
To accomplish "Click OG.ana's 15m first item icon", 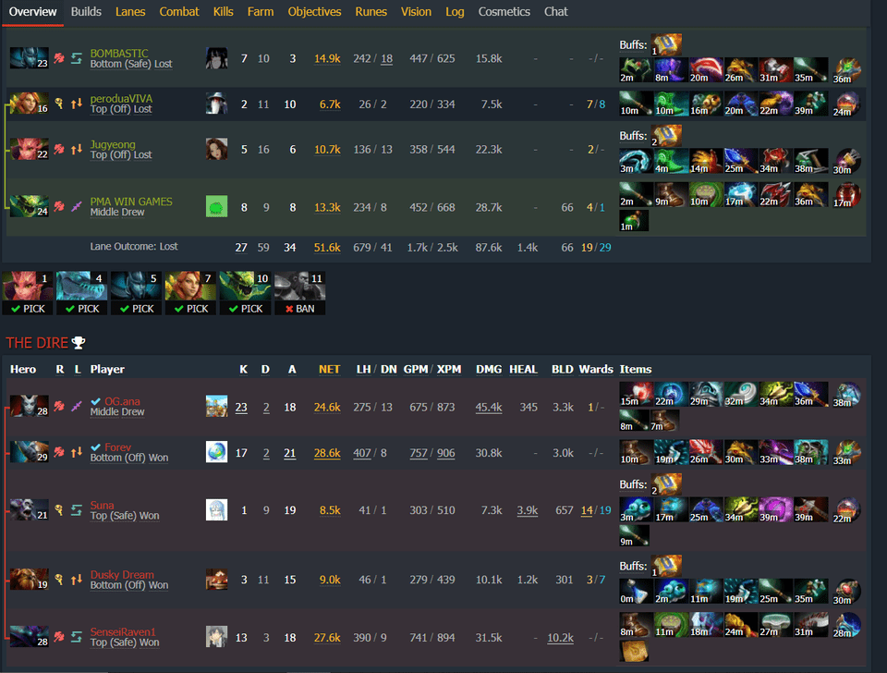I will tap(637, 395).
